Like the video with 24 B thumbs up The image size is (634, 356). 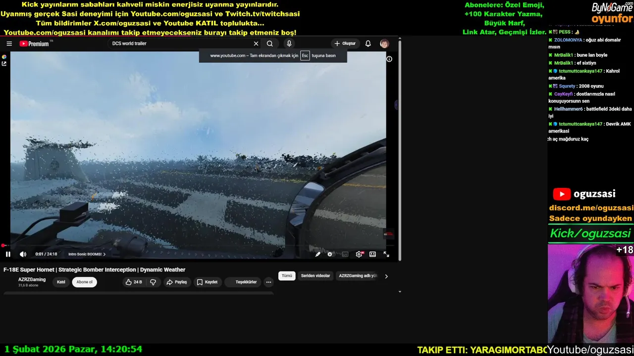[x=134, y=282]
